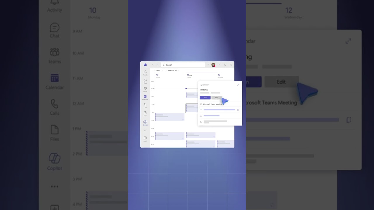This screenshot has height=210, width=374.
Task: Select the Monday 4 PM event
Action: click(x=170, y=136)
